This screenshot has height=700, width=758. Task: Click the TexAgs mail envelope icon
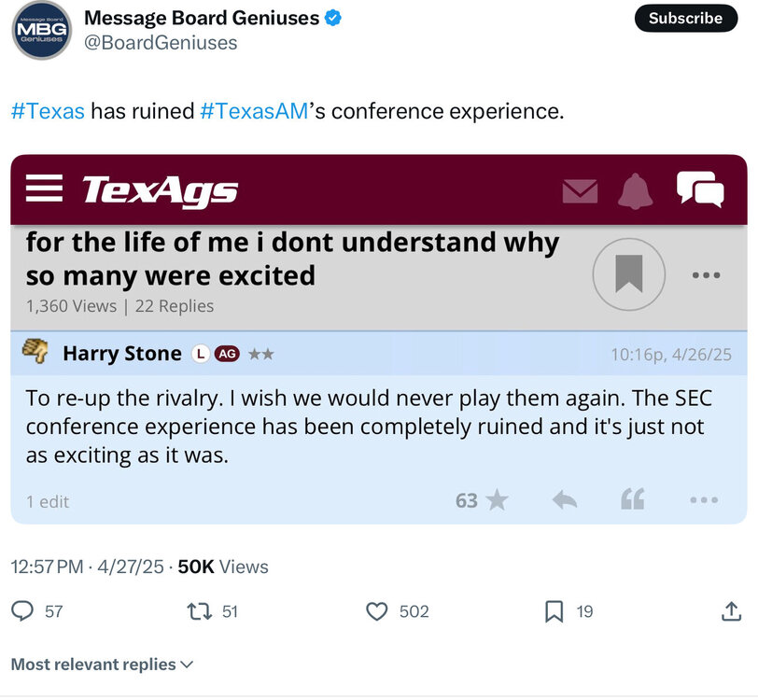coord(580,190)
